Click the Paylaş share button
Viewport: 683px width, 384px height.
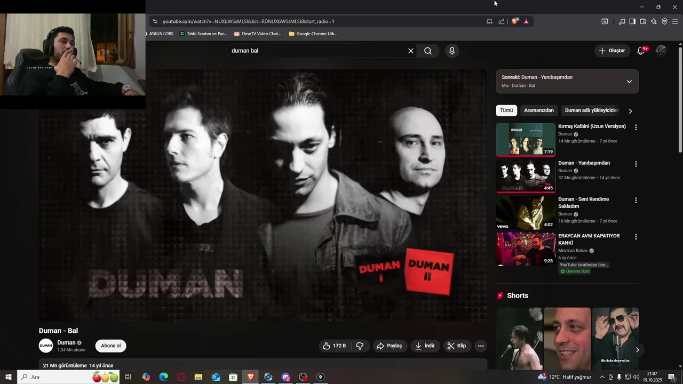pos(389,346)
